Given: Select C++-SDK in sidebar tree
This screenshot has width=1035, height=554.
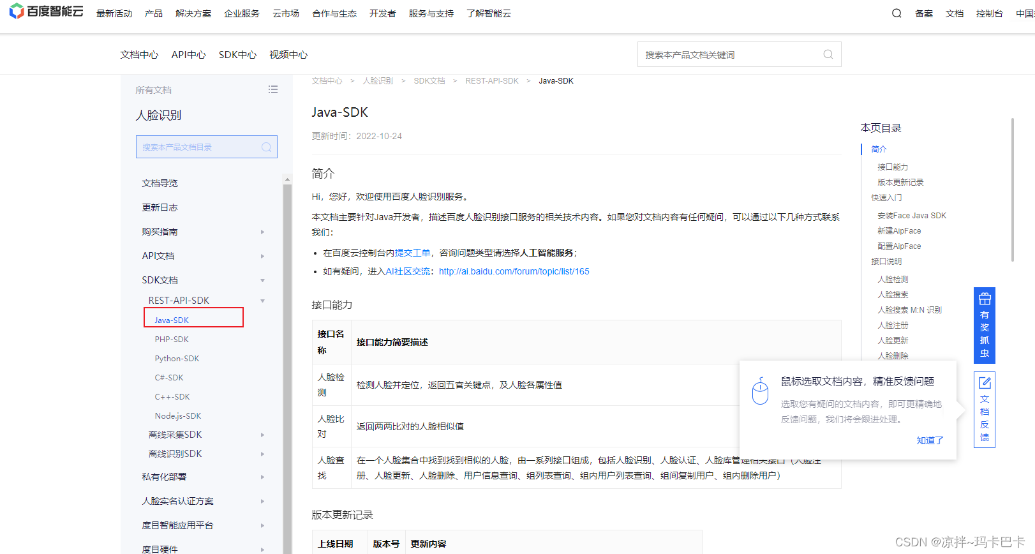Looking at the screenshot, I should point(172,397).
